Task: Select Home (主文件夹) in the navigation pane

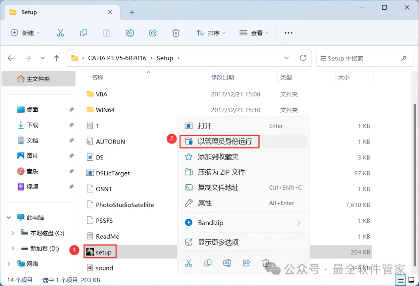Action: coord(38,79)
